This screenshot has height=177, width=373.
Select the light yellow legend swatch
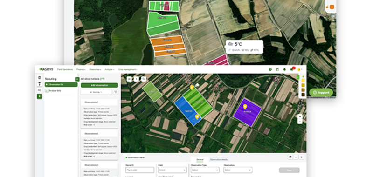click(303, 81)
